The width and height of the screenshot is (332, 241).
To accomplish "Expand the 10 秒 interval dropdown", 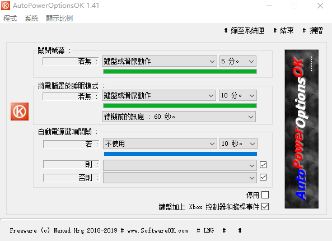I will coord(239,143).
